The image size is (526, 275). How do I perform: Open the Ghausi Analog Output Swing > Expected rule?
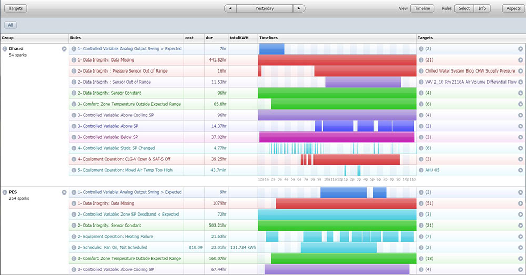pos(130,48)
